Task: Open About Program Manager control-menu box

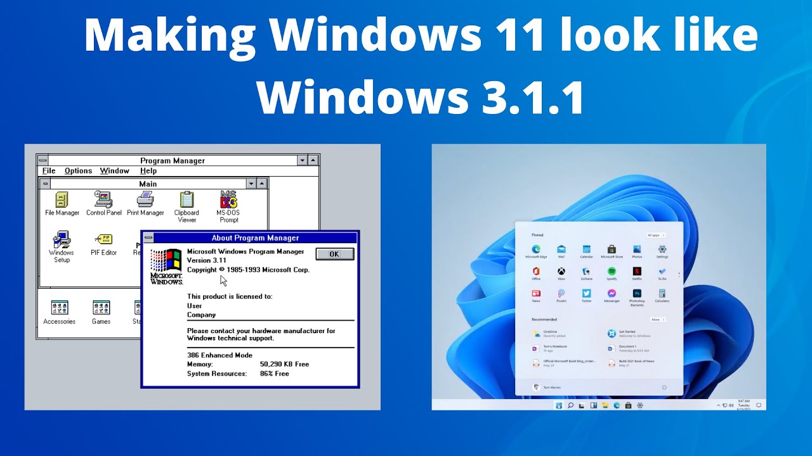Action: tap(148, 238)
